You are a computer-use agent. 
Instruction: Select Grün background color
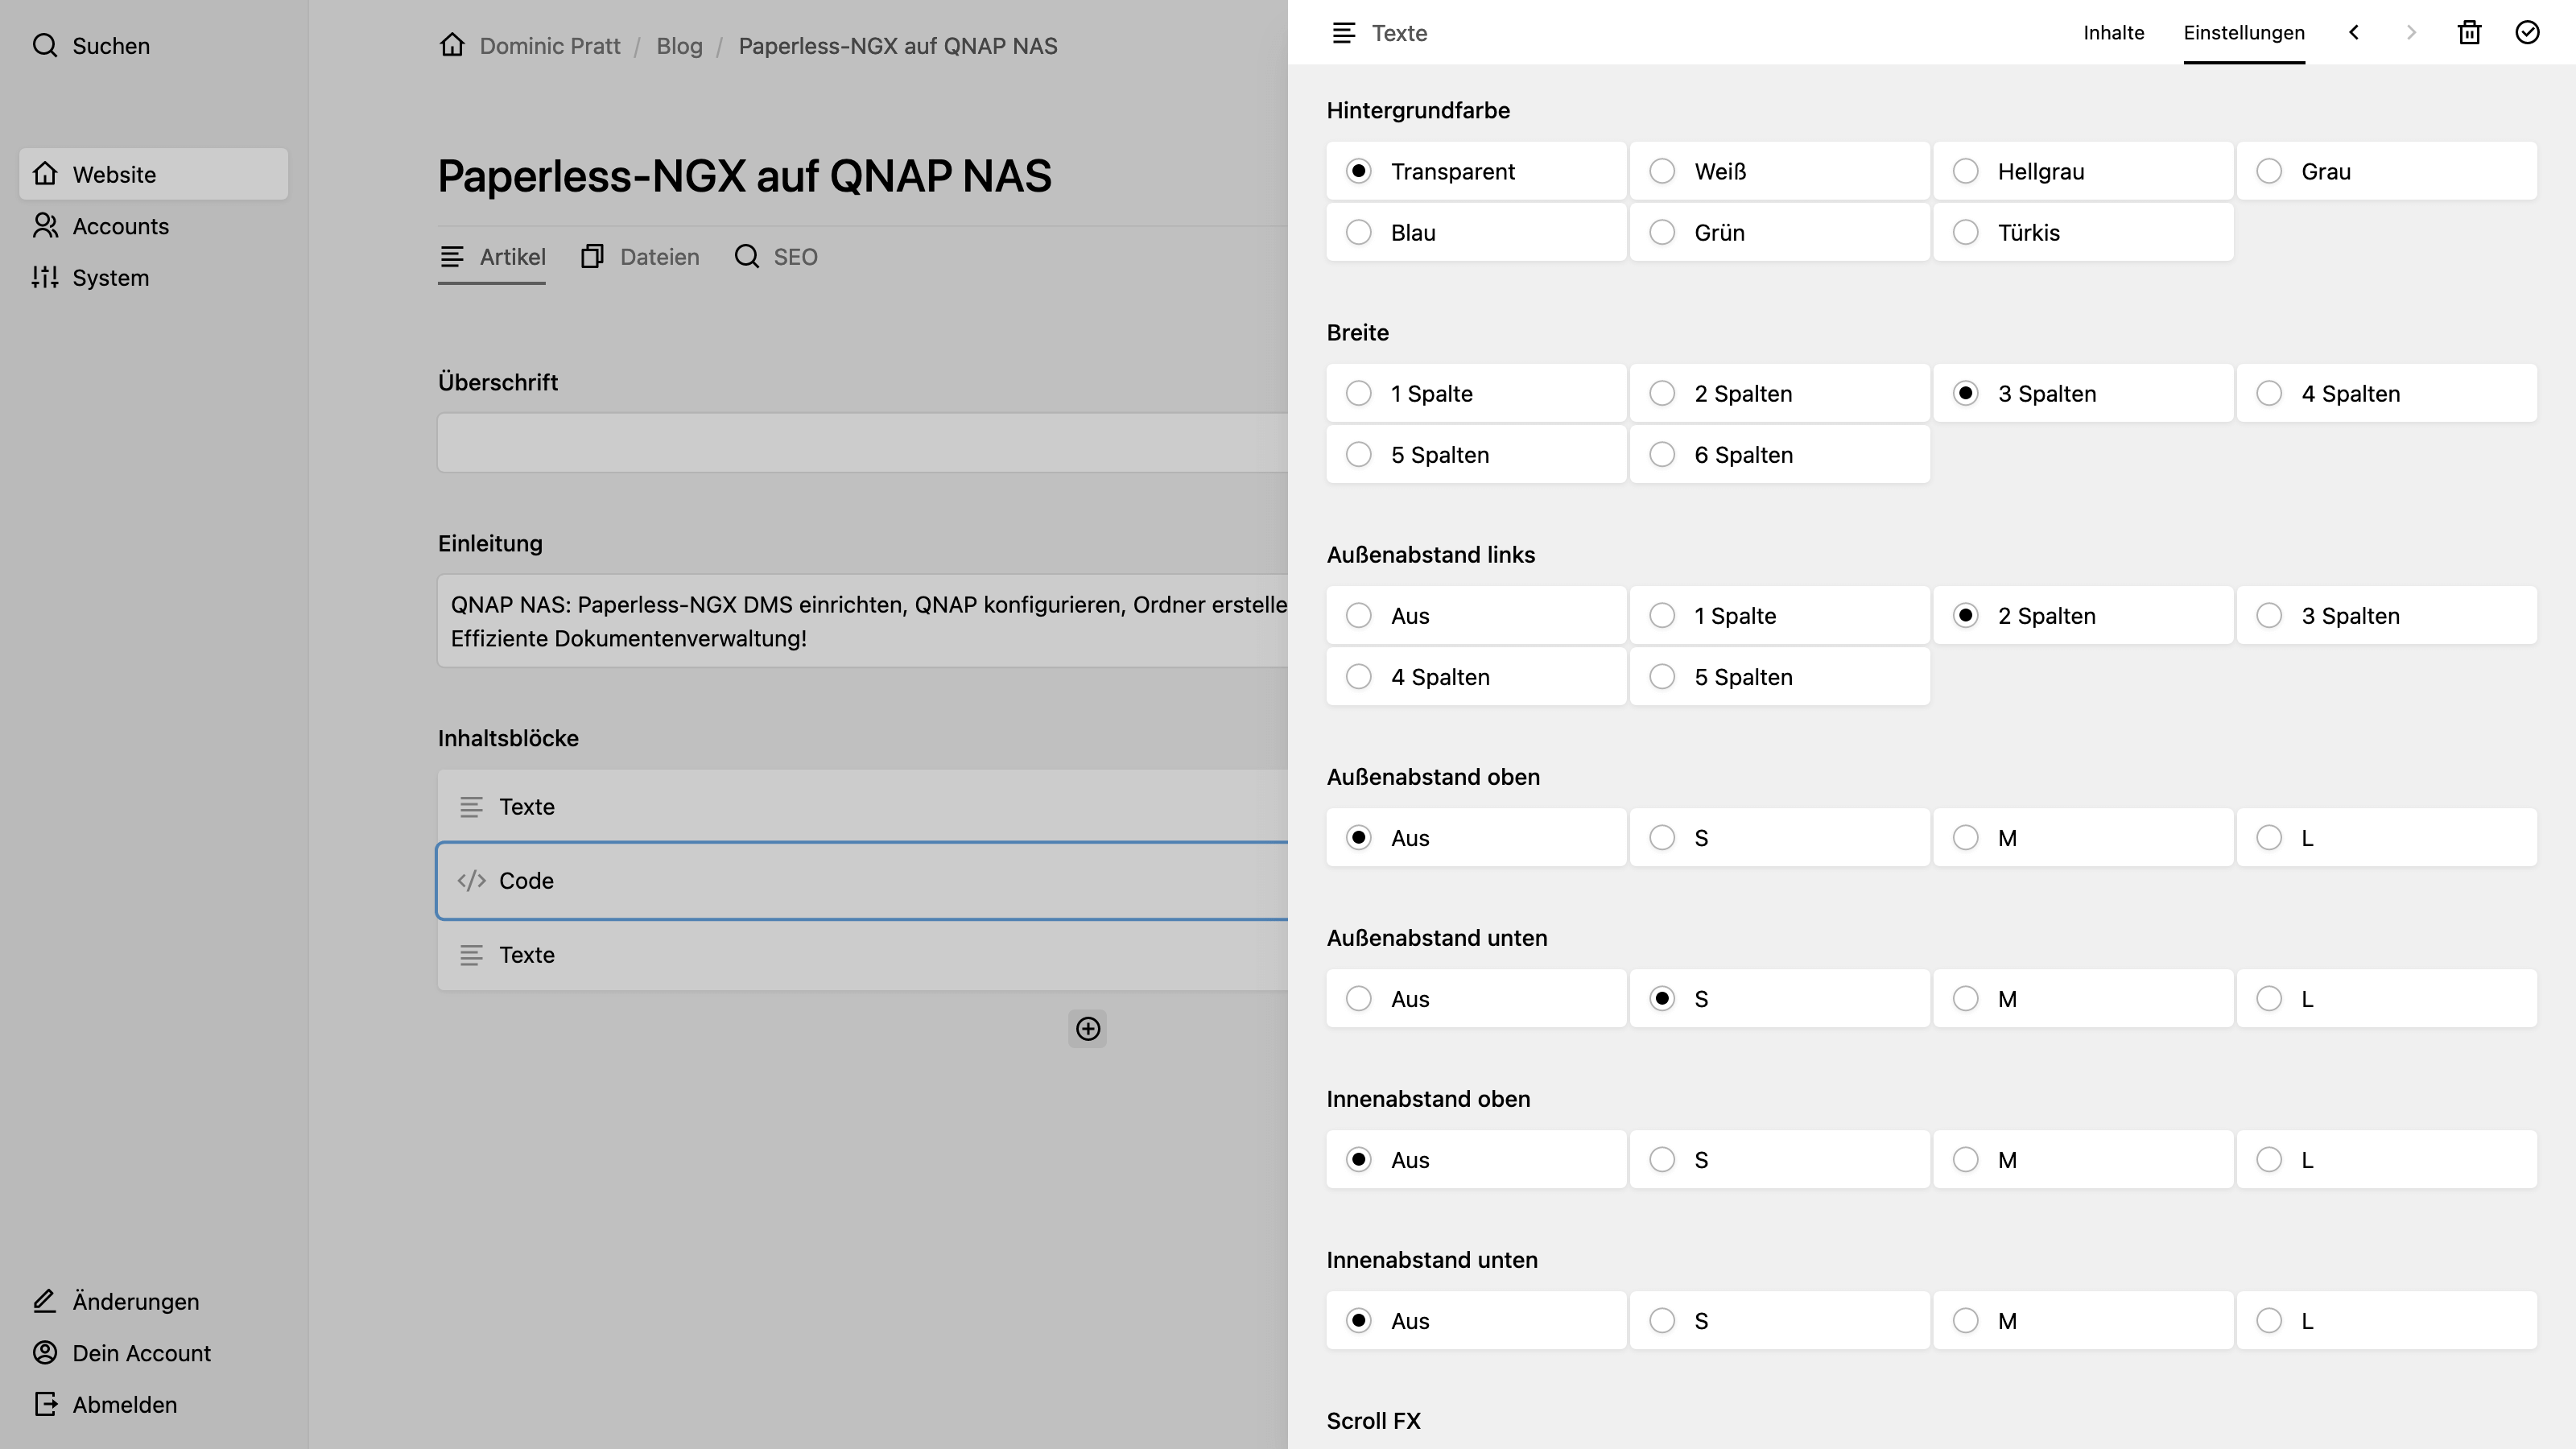[x=1779, y=233]
